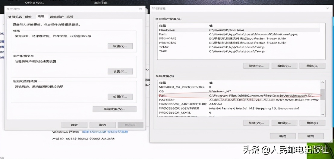Click the system variables Edit (I)... button

coord(284,123)
